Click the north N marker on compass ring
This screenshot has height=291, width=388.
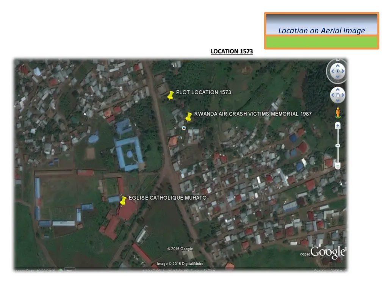click(x=338, y=59)
